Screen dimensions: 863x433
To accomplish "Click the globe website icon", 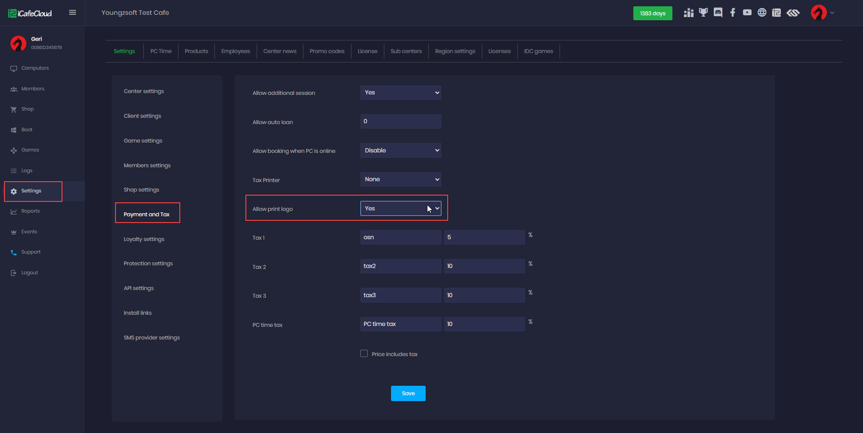I will tap(762, 13).
